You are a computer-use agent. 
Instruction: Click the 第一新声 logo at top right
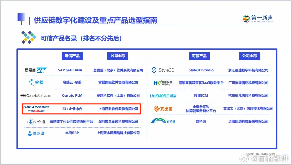pos(258,19)
